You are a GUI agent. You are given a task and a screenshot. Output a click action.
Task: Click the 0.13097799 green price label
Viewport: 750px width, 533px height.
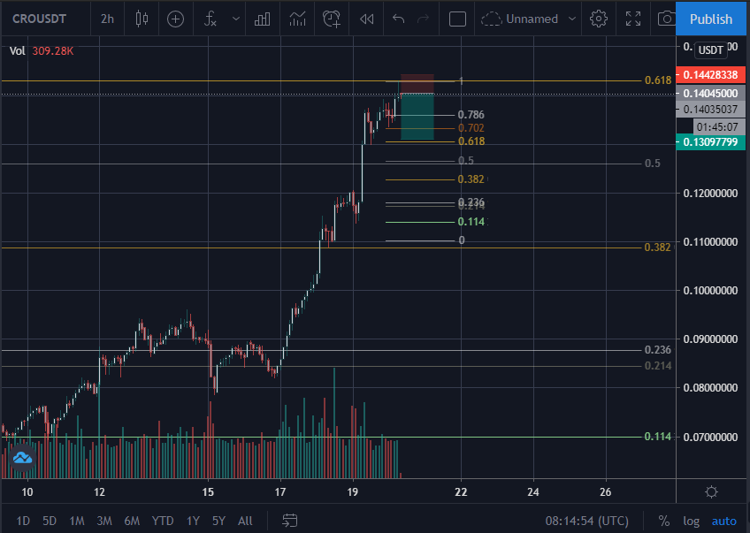click(711, 142)
